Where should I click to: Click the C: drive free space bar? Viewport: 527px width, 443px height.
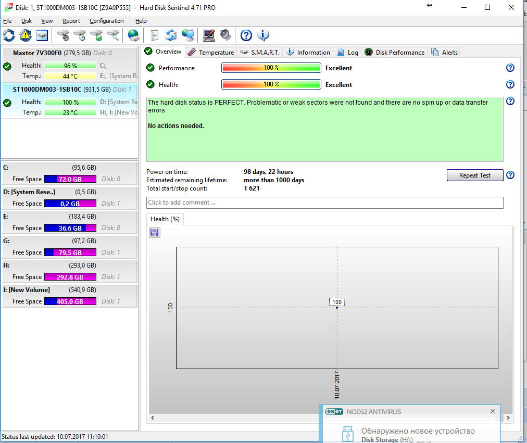click(70, 179)
